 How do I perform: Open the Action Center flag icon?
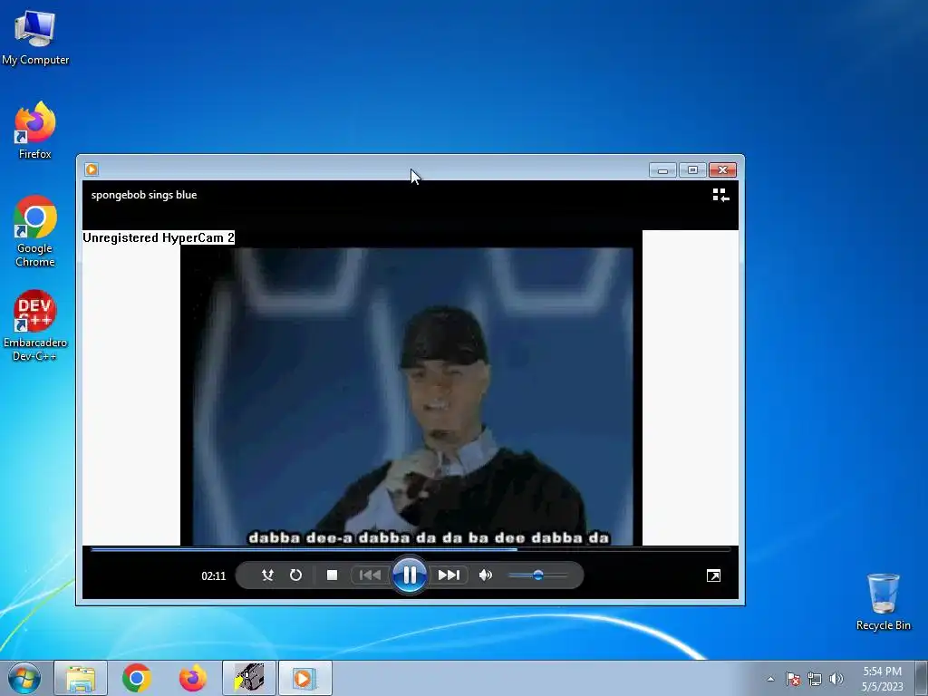(x=793, y=679)
